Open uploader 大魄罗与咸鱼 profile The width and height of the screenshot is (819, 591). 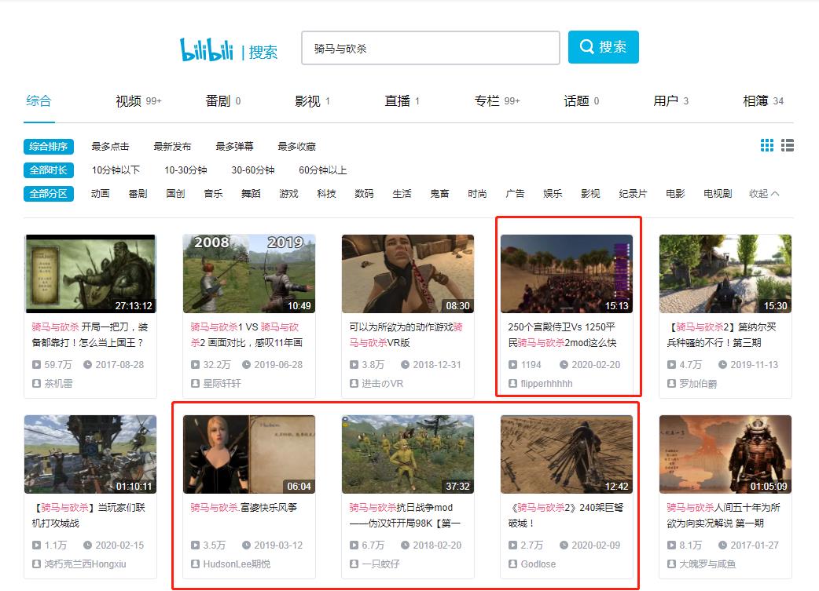[x=707, y=564]
